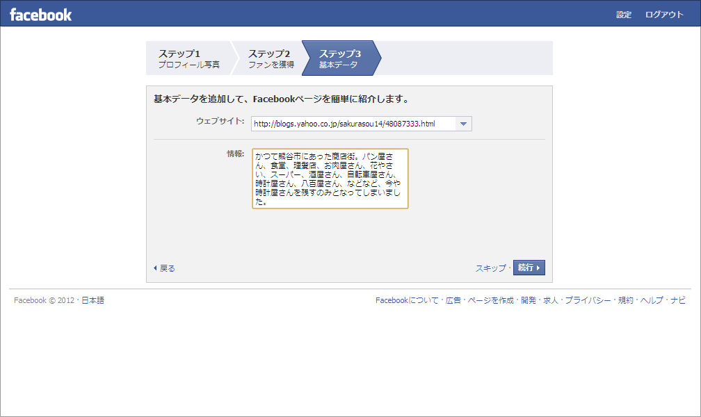Image resolution: width=701 pixels, height=417 pixels.
Task: Click the facebook logo
Action: (40, 15)
